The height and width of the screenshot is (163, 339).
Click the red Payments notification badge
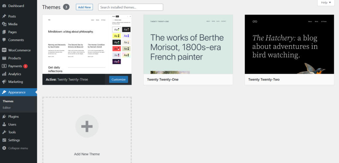click(25, 66)
